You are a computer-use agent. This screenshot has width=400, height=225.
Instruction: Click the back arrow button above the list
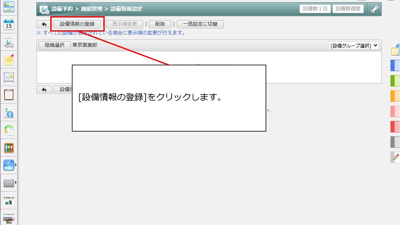[44, 24]
